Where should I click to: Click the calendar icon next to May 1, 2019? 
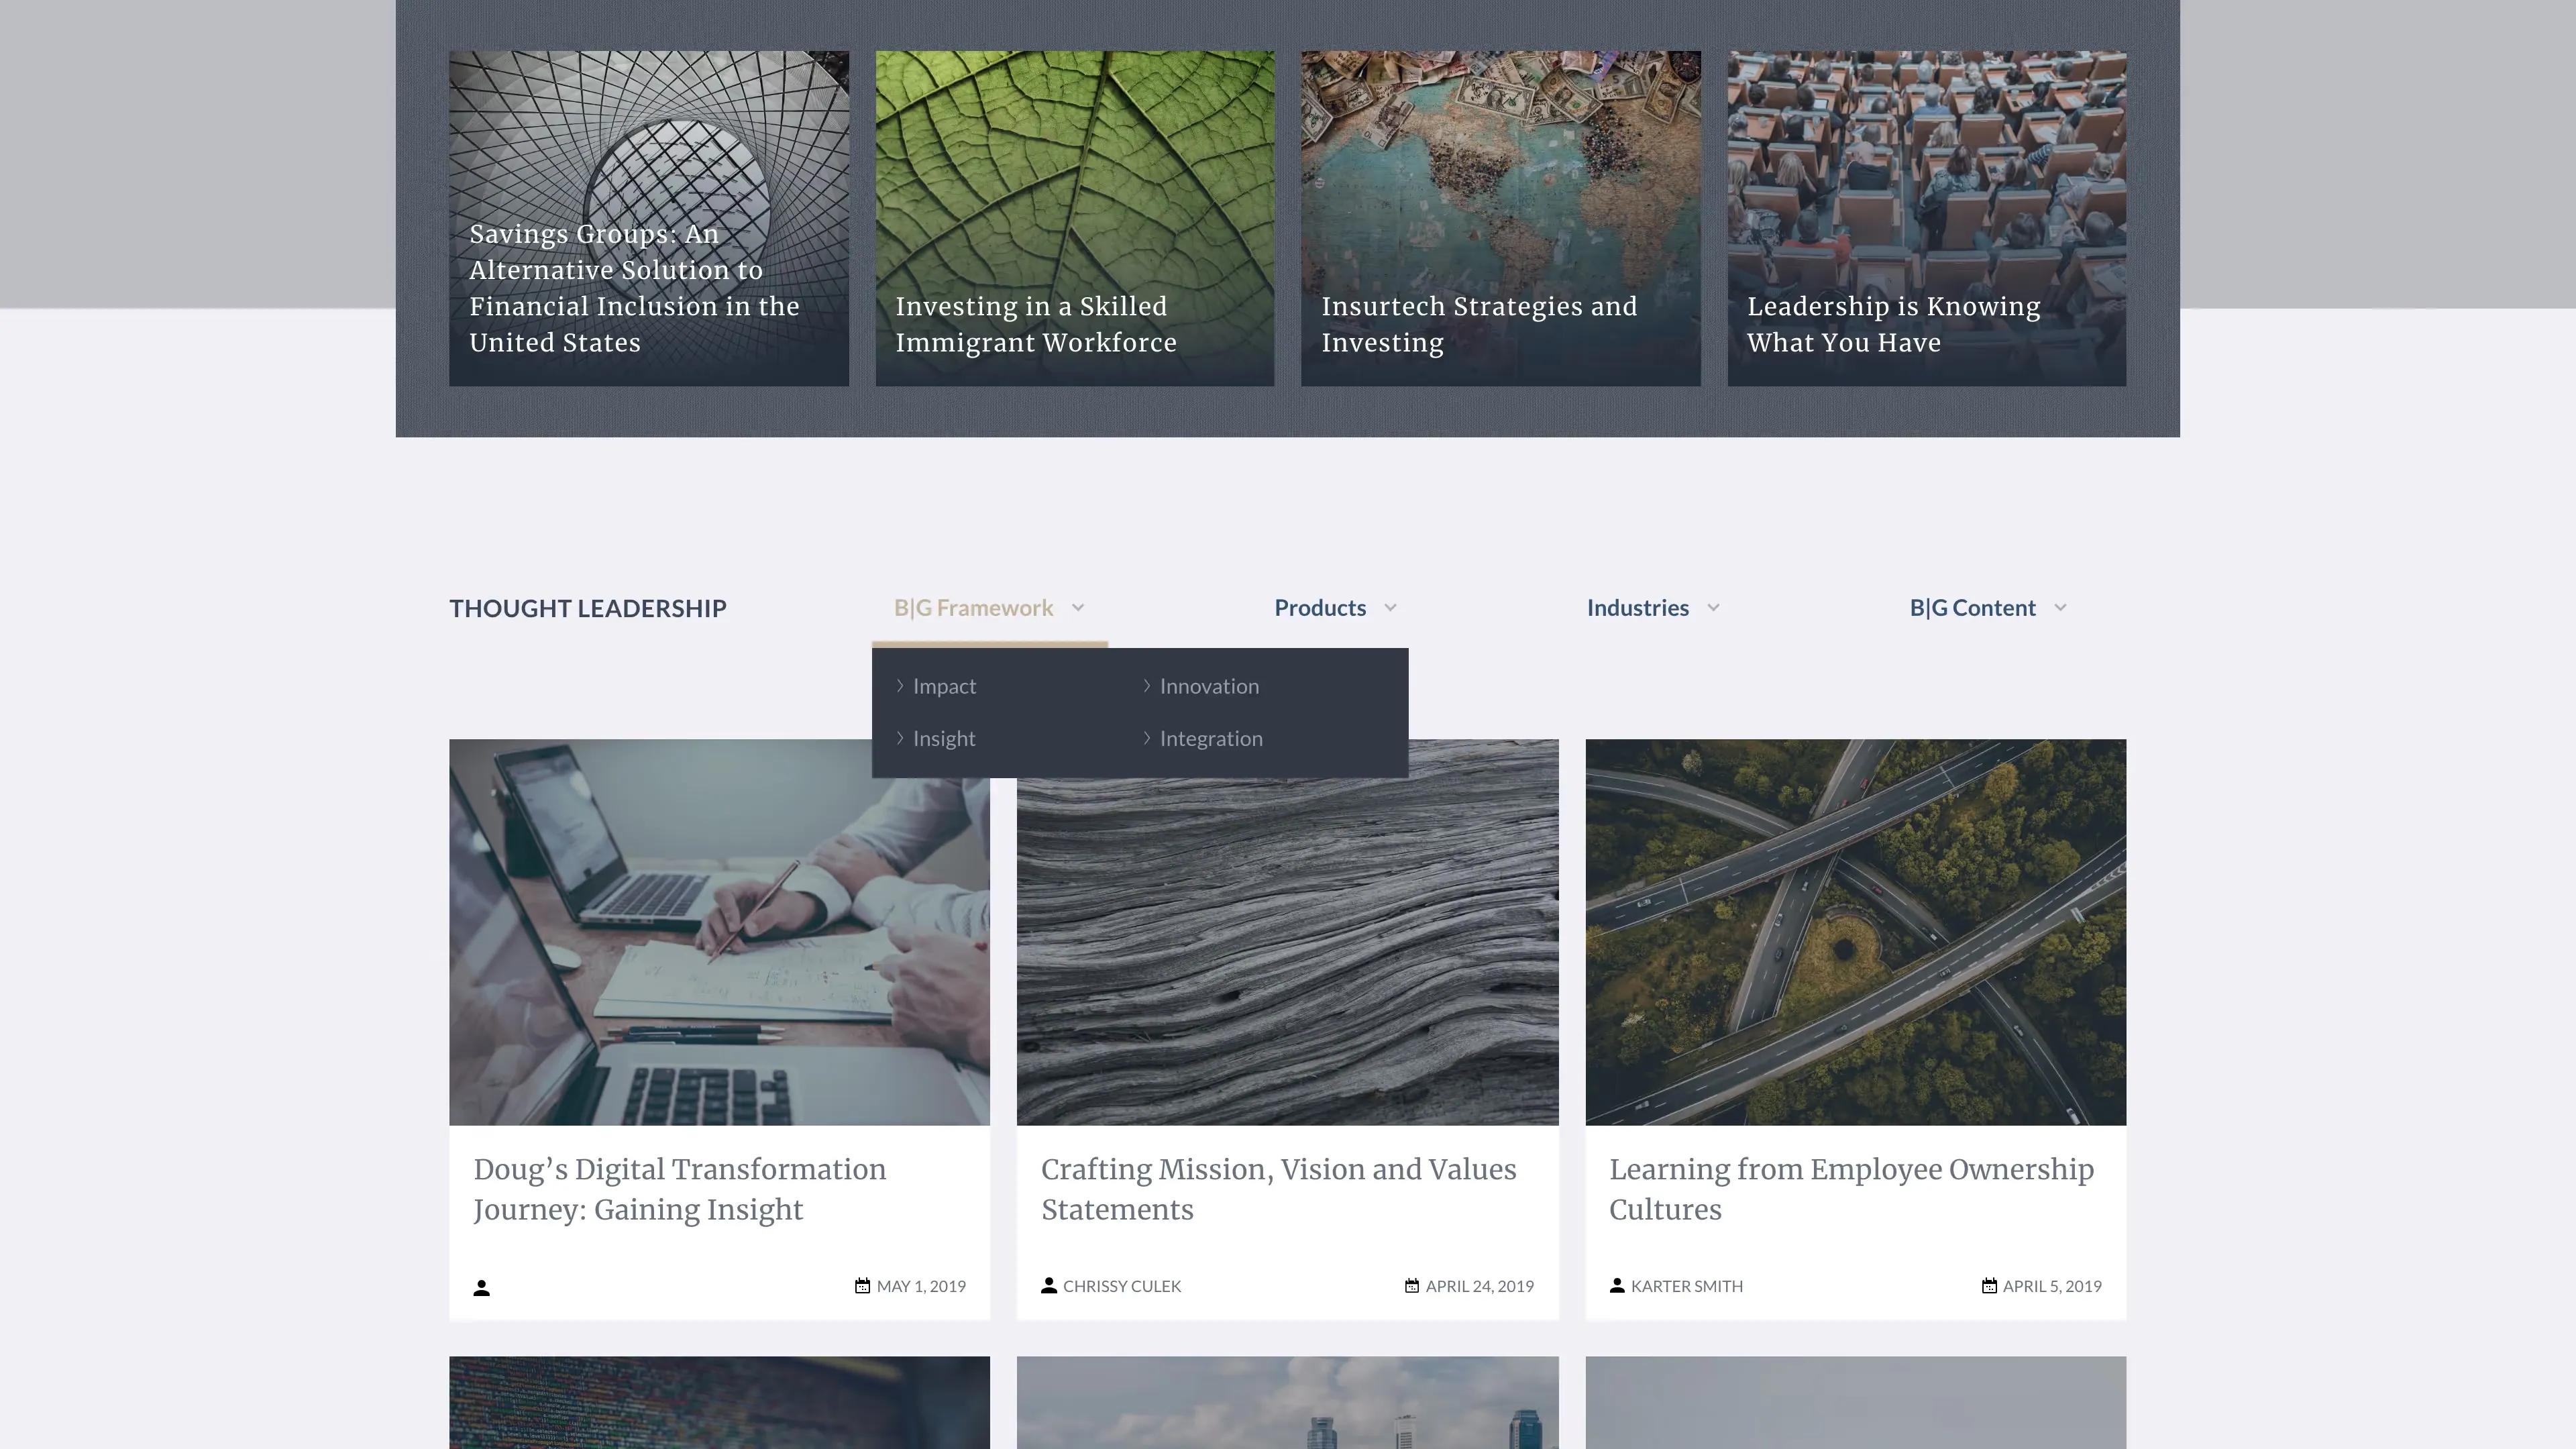[862, 1286]
